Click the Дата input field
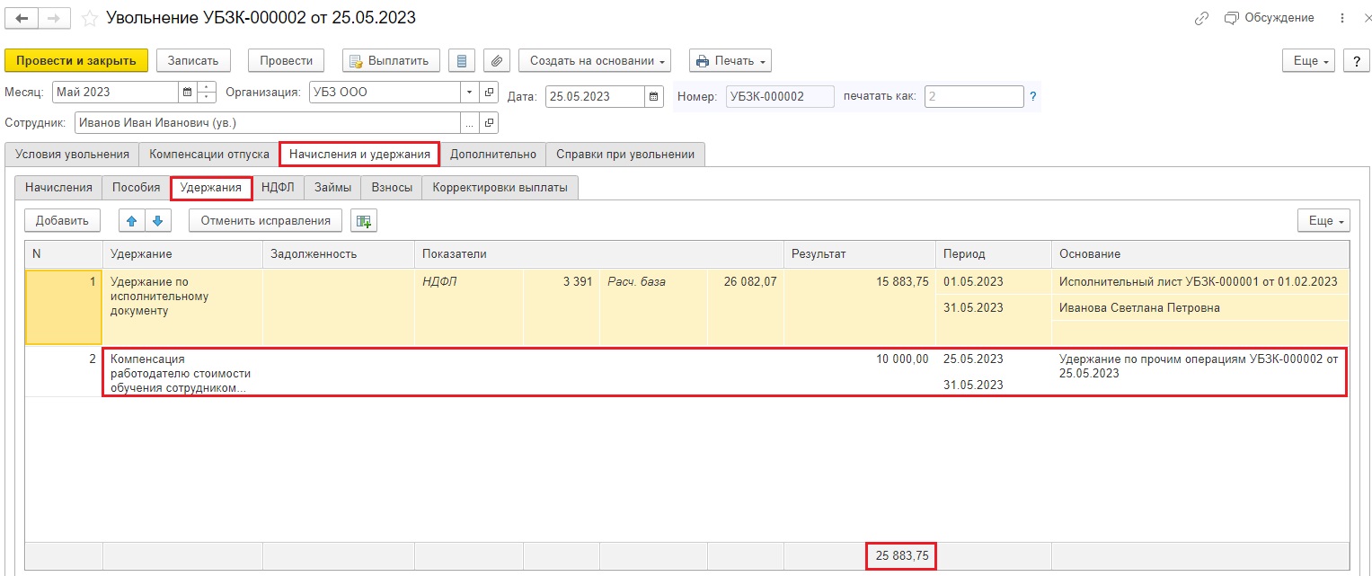This screenshot has width=1372, height=576. point(595,96)
